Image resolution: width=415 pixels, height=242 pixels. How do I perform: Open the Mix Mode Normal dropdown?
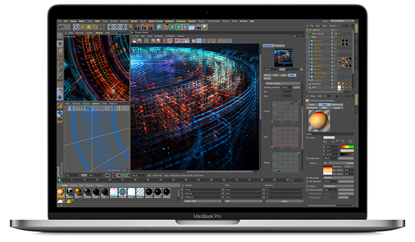(338, 178)
